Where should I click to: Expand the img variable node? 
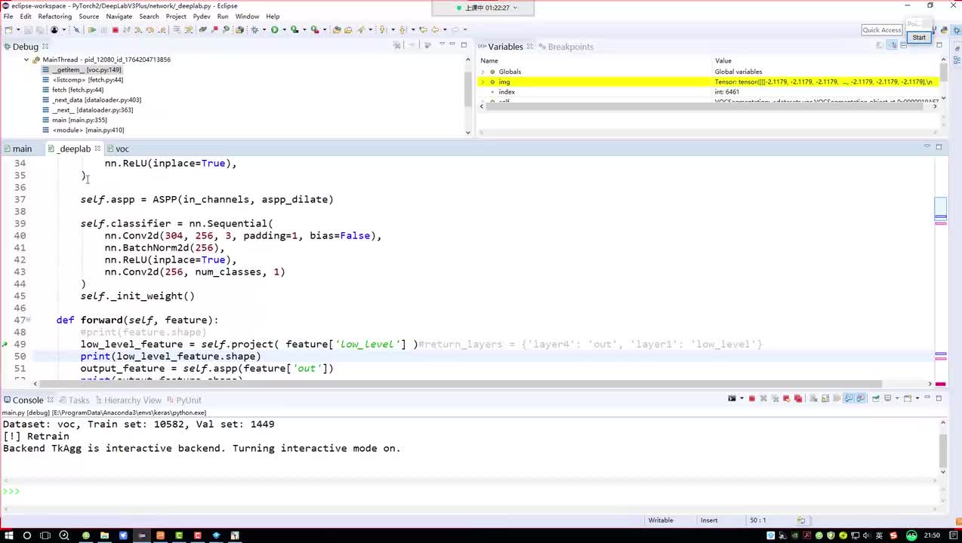pos(483,81)
